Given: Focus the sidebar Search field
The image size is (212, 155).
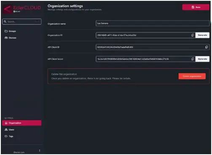Looking at the screenshot, I should tap(22, 21).
